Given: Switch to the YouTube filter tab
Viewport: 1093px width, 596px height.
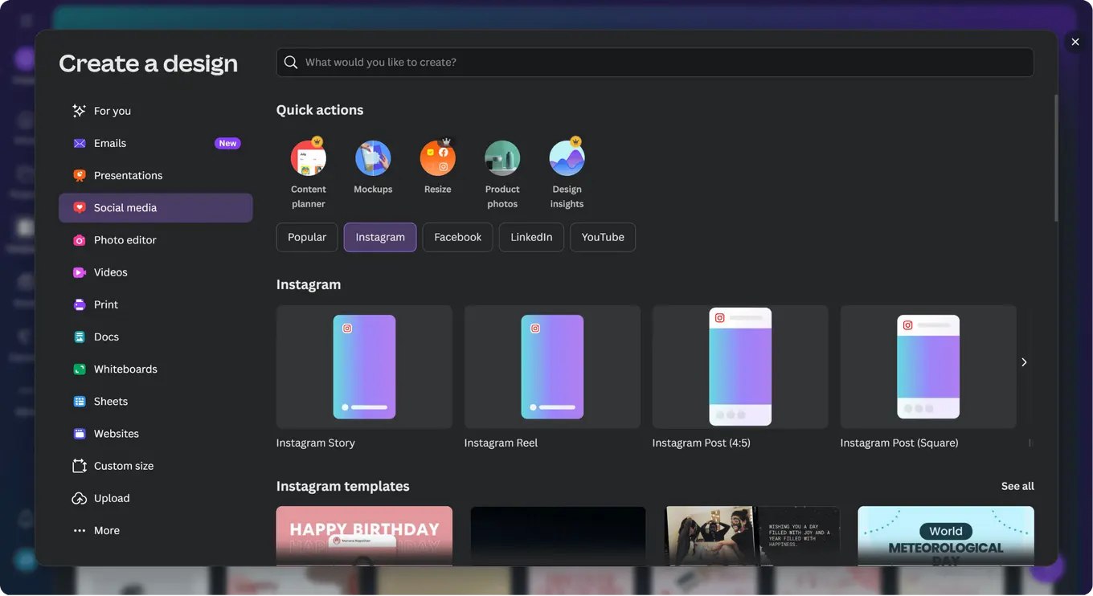Looking at the screenshot, I should click(603, 238).
